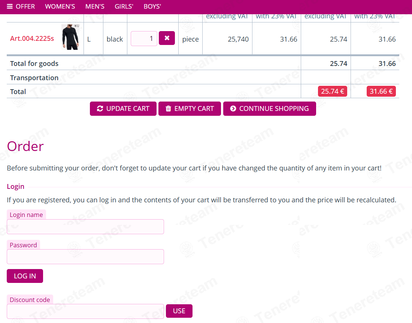
Task: Click the CONTINUE SHOPPING button
Action: [x=270, y=109]
